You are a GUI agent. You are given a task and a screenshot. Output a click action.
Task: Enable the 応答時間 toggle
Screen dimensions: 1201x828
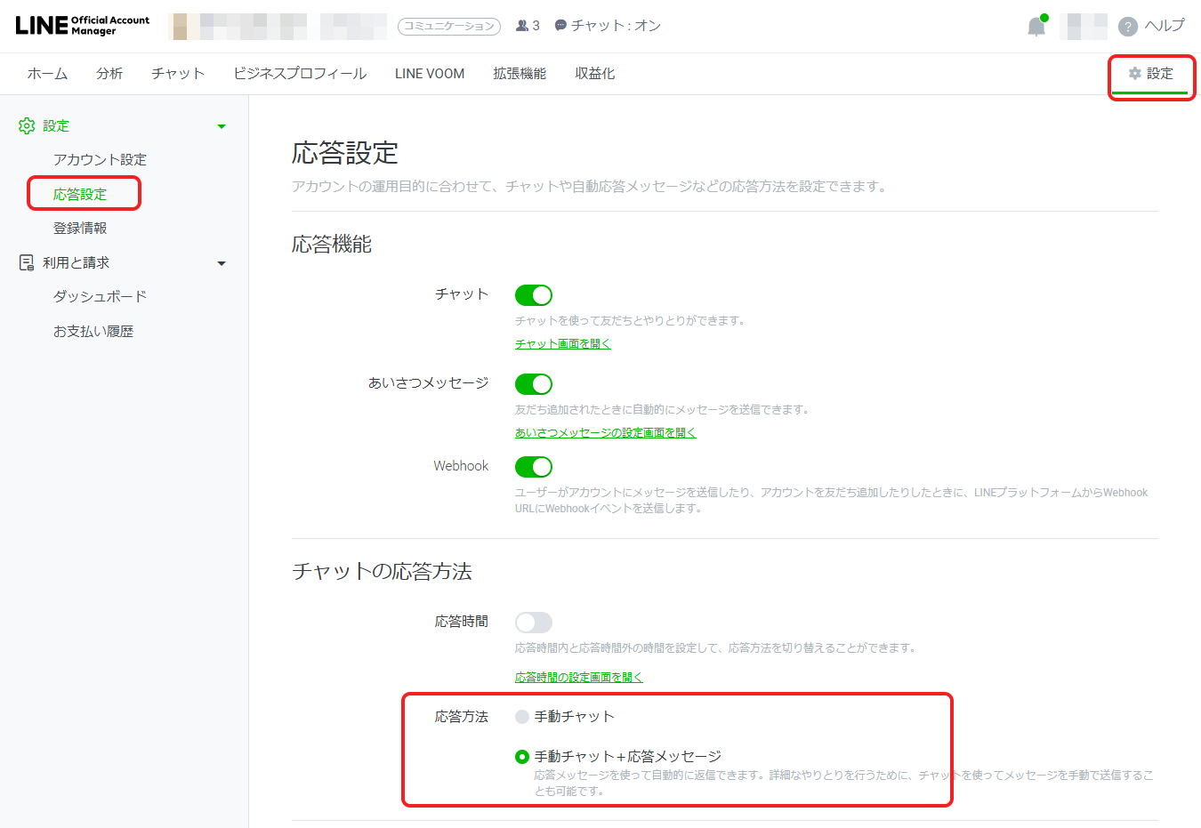[534, 622]
